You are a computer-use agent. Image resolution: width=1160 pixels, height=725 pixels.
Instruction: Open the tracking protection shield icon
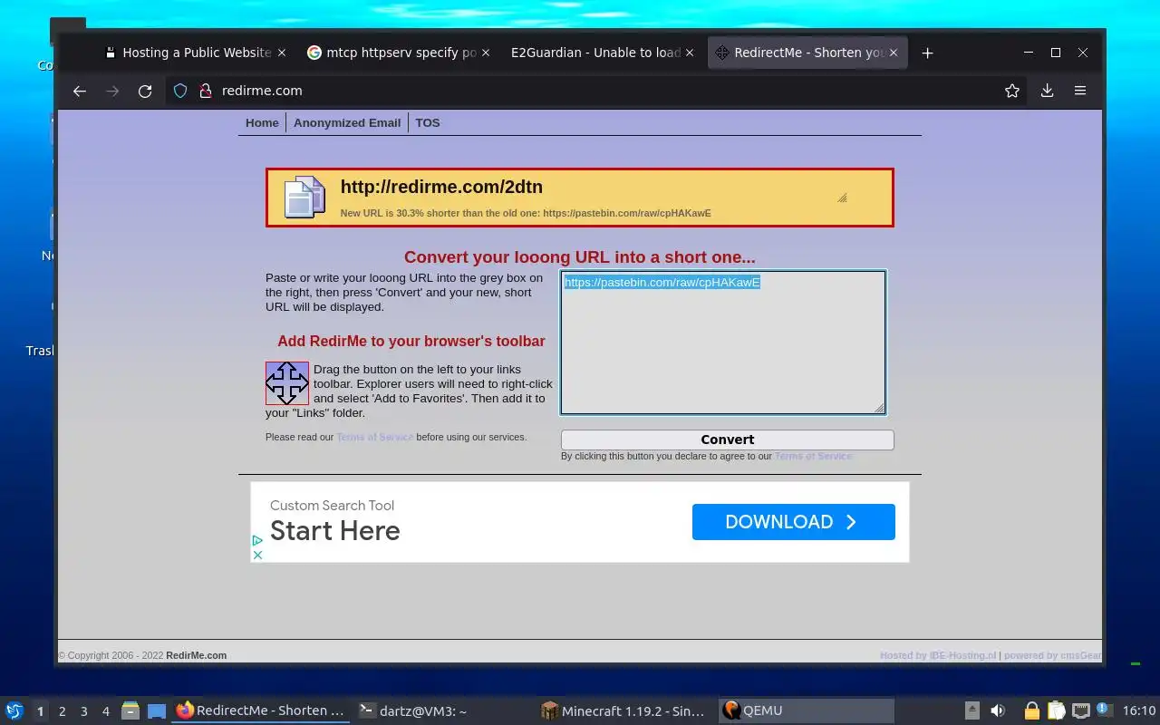(x=180, y=91)
